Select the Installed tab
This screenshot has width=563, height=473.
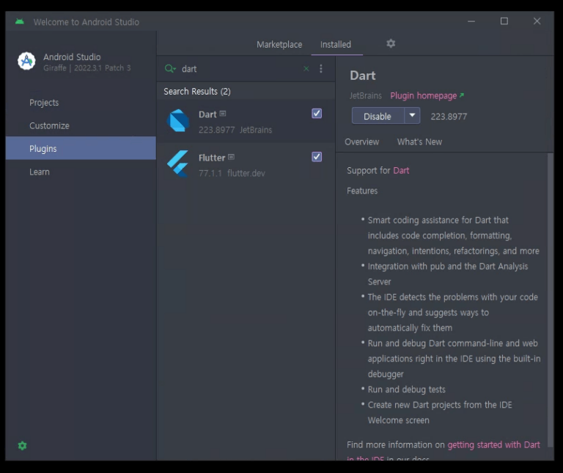tap(336, 45)
